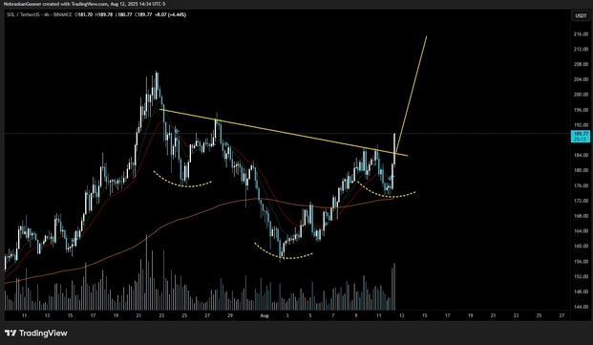Click the Aug label on the time axis
The width and height of the screenshot is (593, 345).
coord(265,315)
